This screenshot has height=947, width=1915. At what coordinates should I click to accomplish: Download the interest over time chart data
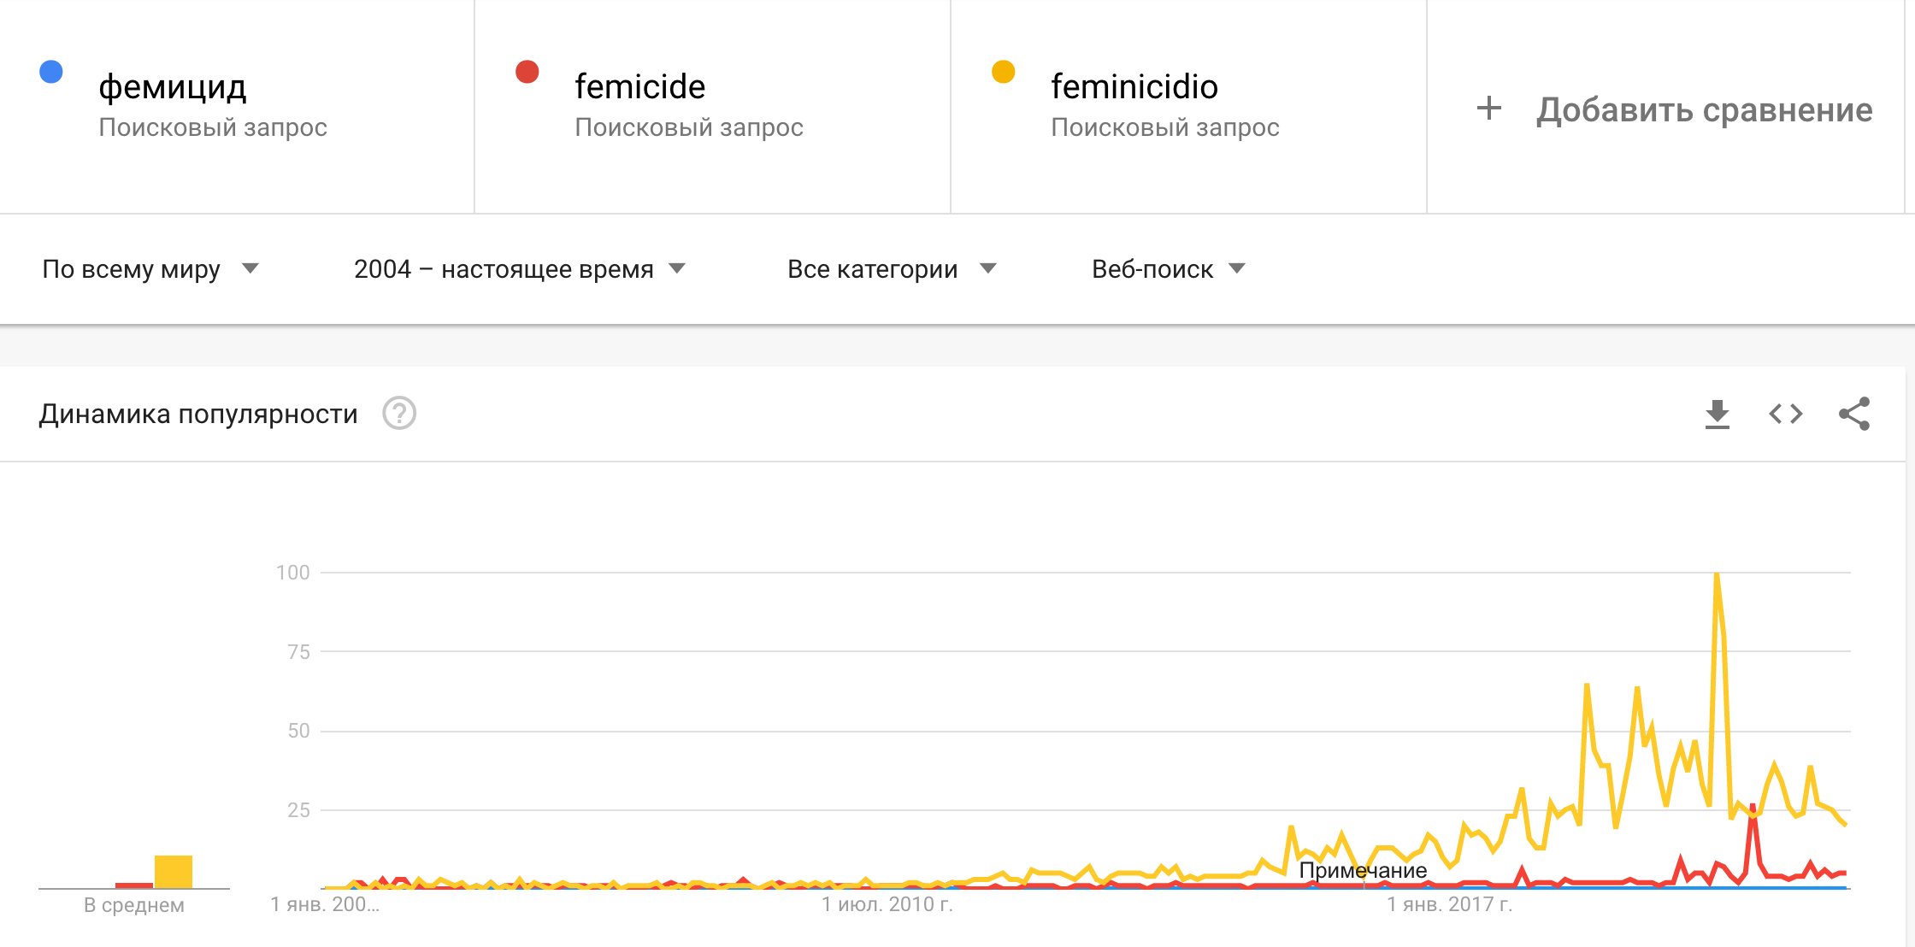1717,415
